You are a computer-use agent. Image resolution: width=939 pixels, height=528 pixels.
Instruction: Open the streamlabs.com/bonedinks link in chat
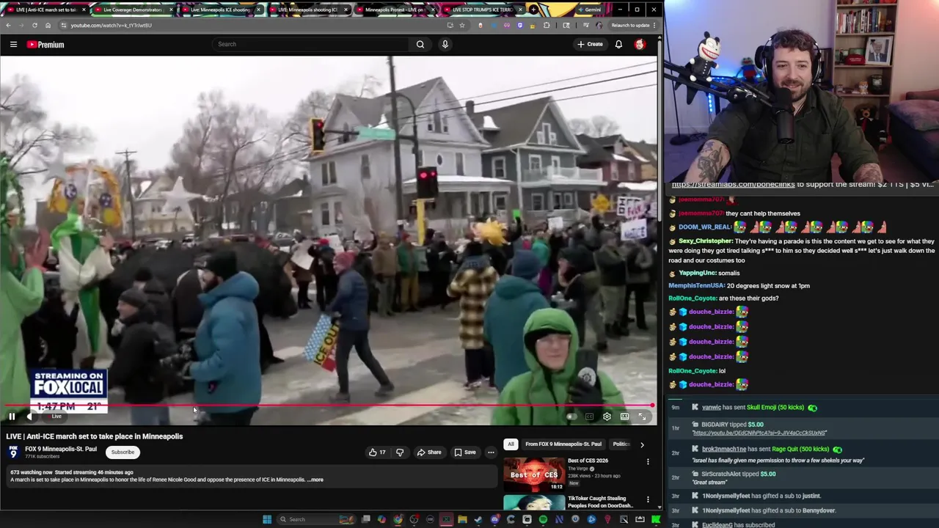[733, 185]
